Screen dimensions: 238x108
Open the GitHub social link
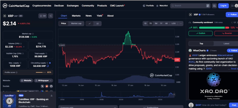(51, 86)
